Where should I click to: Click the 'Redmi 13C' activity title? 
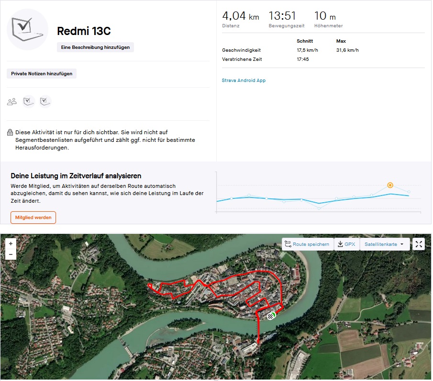(84, 31)
